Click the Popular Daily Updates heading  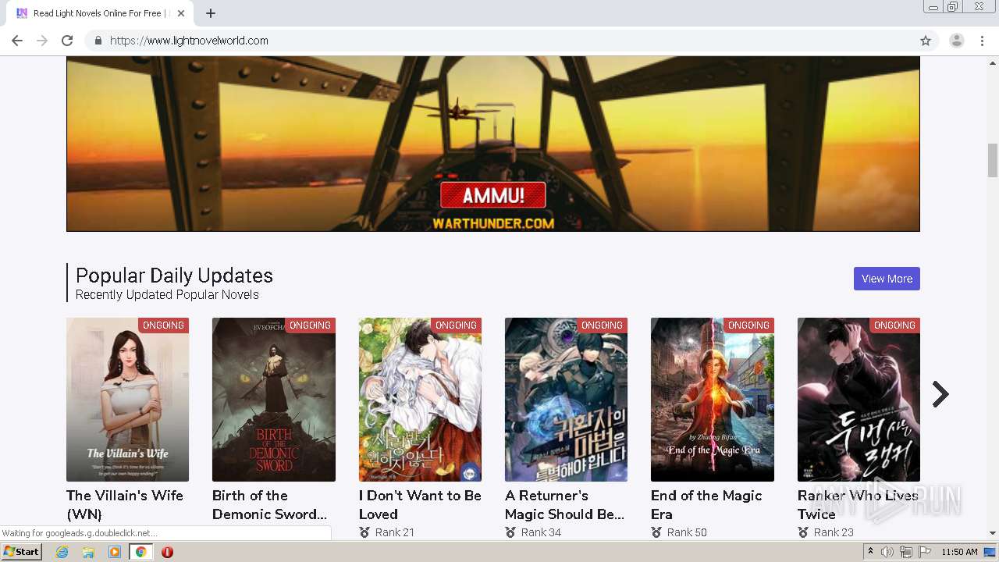pos(174,276)
